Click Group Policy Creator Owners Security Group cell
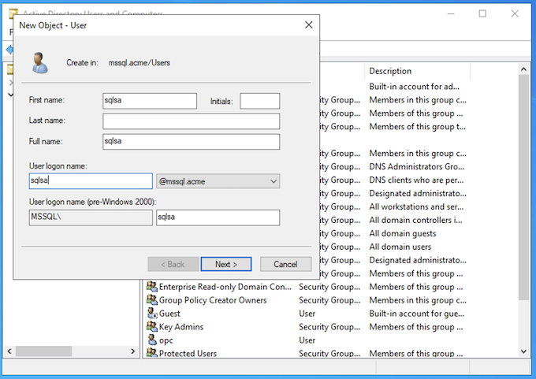The image size is (536, 379). tap(329, 300)
